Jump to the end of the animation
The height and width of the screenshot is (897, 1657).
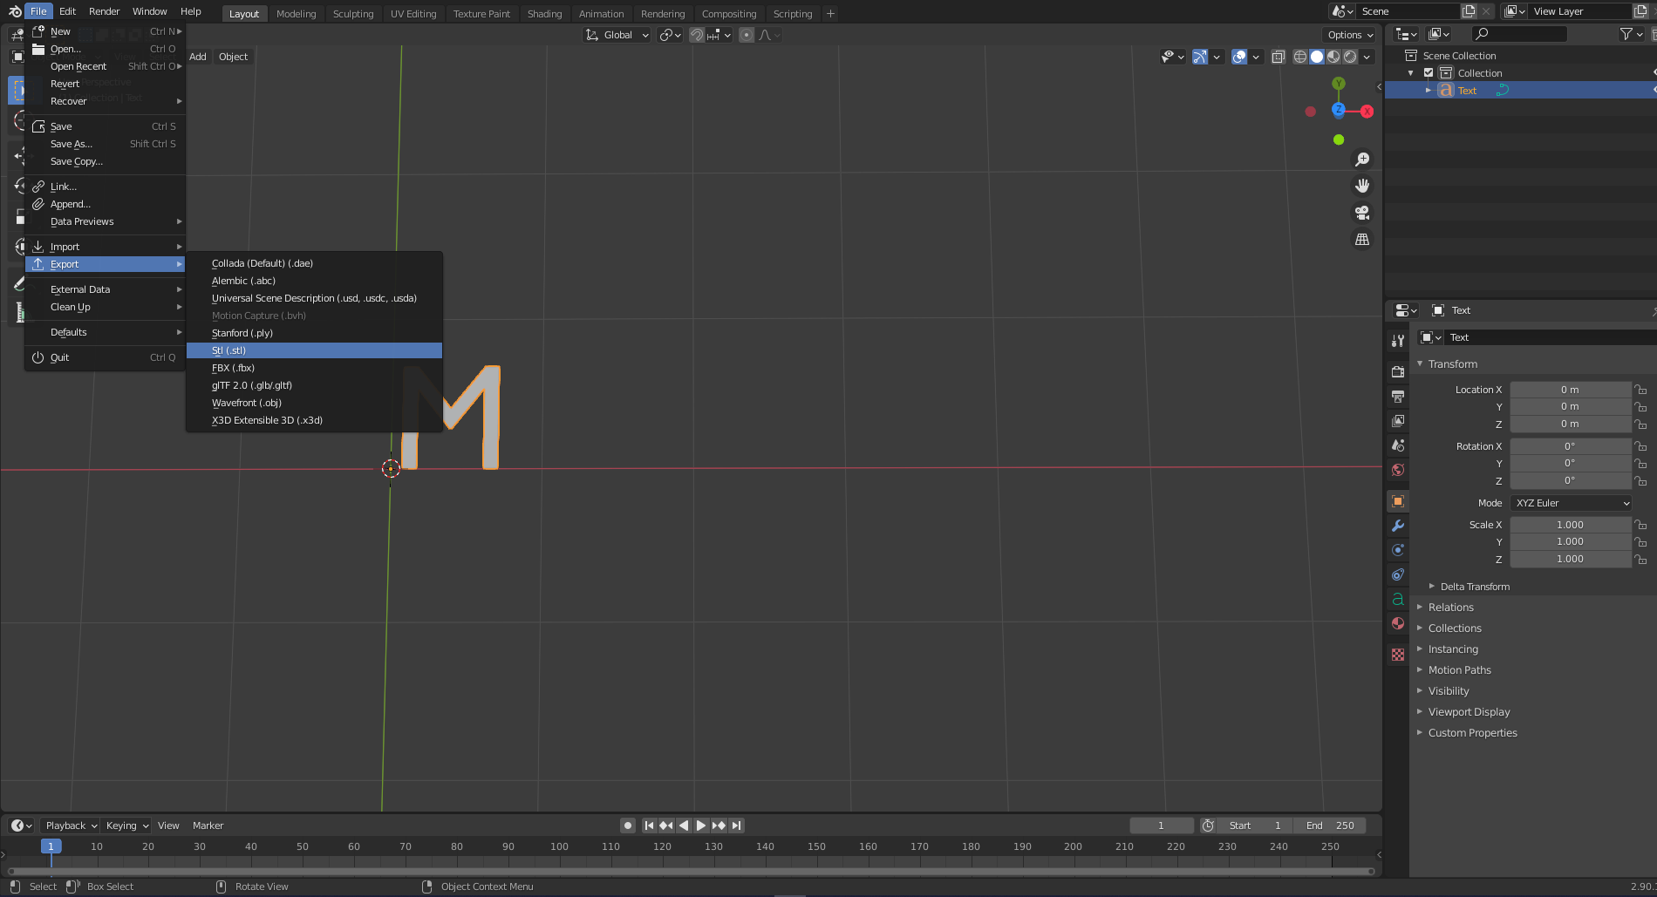(736, 825)
